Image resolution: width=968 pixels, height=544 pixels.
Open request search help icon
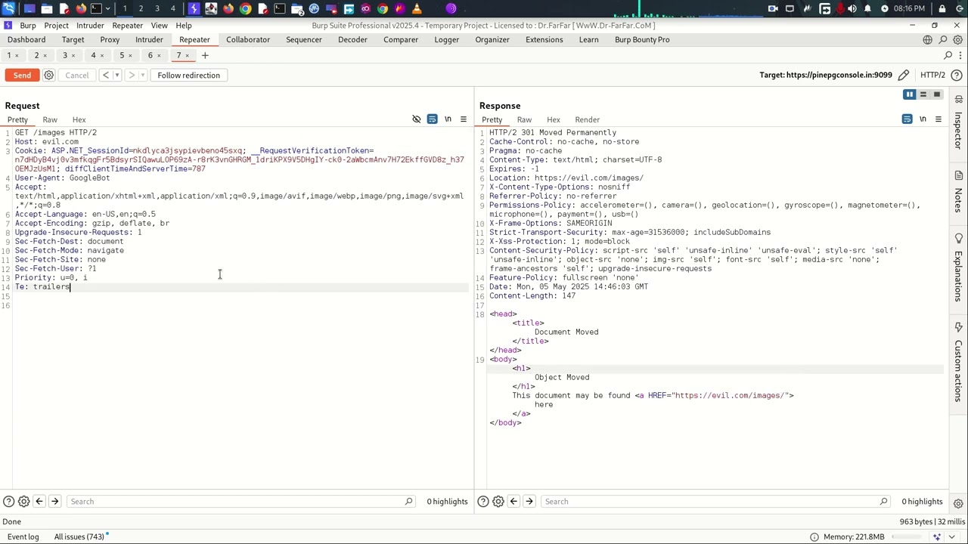tap(8, 502)
